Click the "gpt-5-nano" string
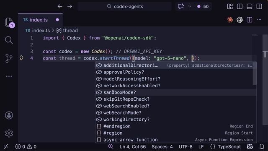Viewport: 268px width, 151px height. [x=170, y=58]
